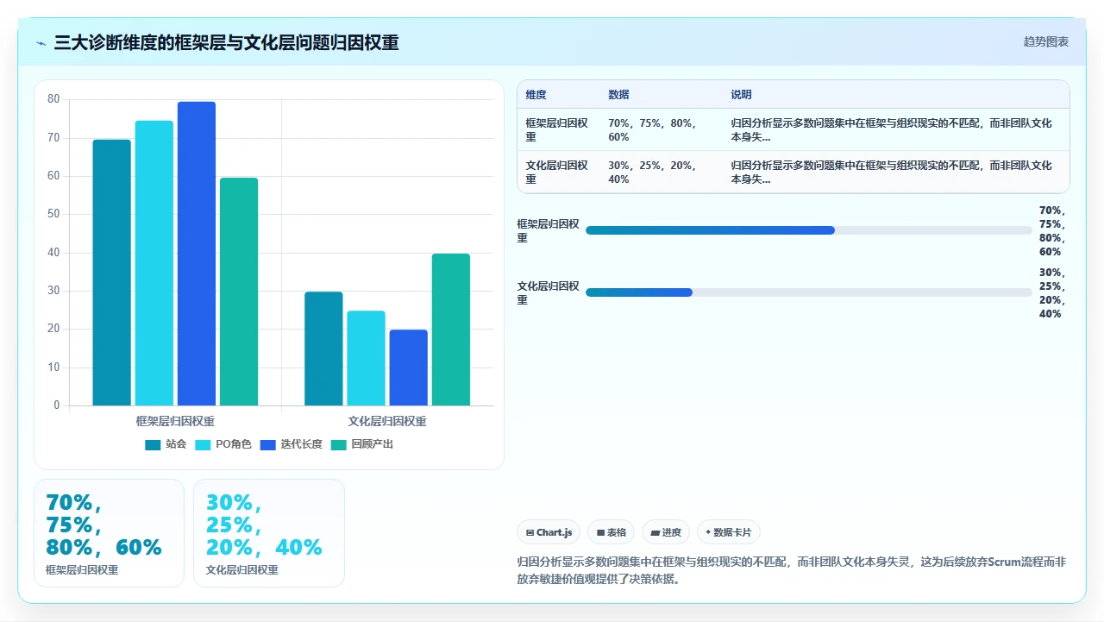Click the y-axis value 40
1104x622 pixels.
click(x=53, y=253)
